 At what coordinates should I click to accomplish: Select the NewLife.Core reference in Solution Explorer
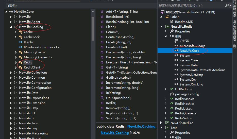pos(189,51)
